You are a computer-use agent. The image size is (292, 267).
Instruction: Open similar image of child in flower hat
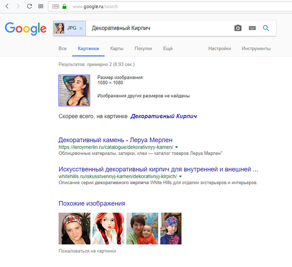tap(171, 229)
